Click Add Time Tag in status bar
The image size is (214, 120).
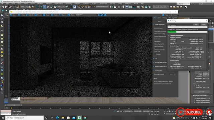click(154, 114)
